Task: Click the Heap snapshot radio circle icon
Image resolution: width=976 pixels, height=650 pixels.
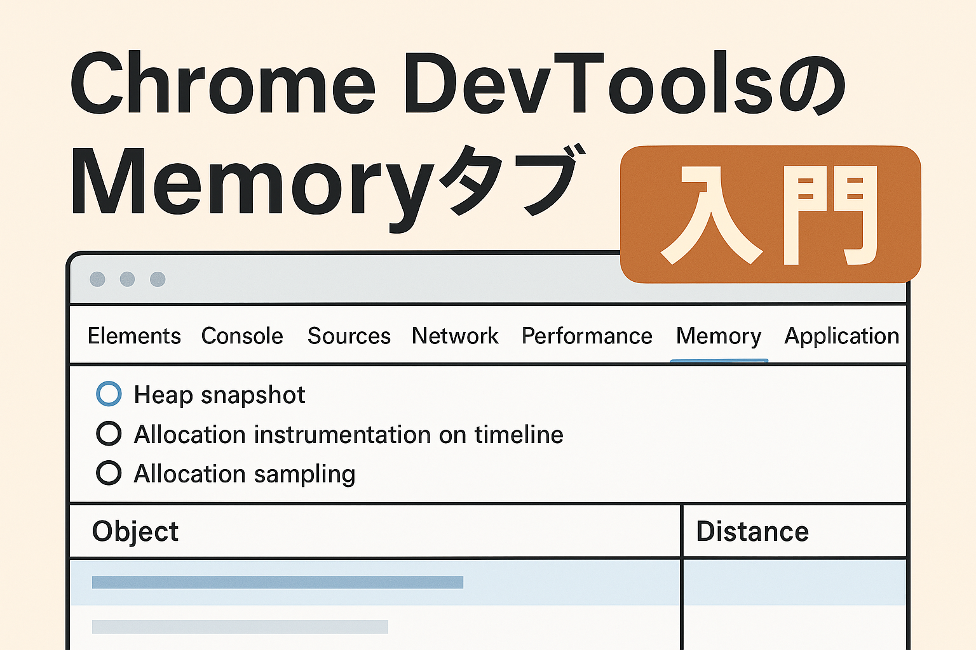Action: coord(109,394)
